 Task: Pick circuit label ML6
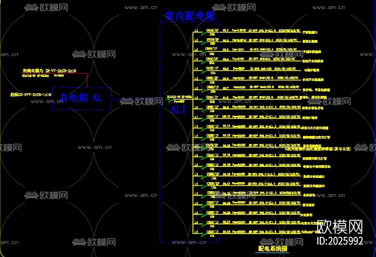point(226,79)
